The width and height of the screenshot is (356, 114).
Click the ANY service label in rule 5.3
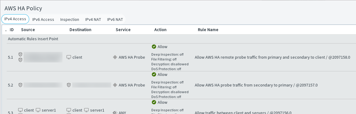pyautogui.click(x=122, y=113)
